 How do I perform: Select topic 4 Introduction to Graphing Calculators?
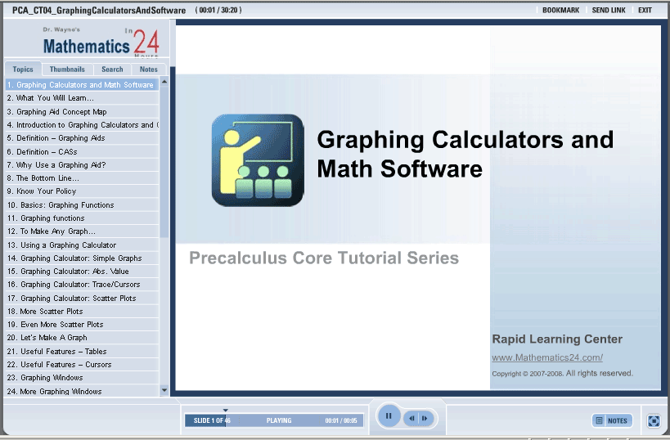[82, 125]
